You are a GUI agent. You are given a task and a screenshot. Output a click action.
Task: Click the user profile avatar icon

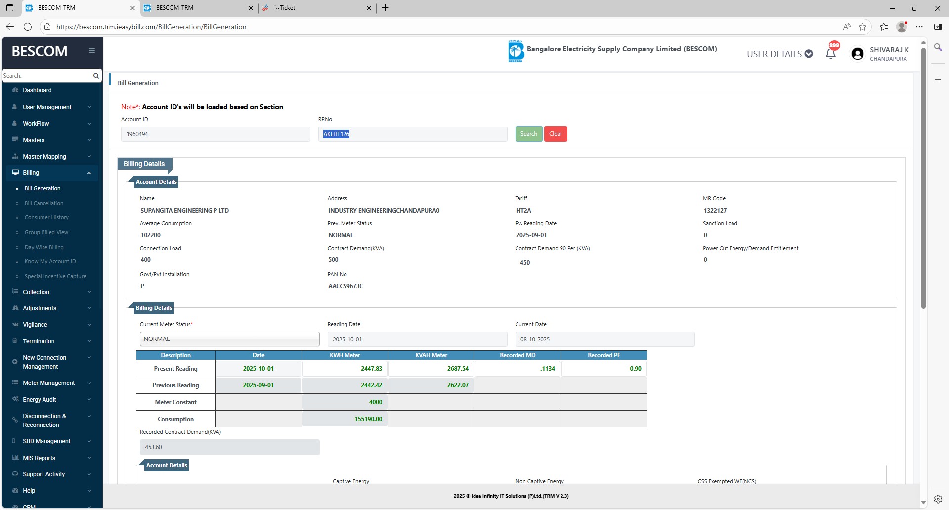click(x=858, y=54)
